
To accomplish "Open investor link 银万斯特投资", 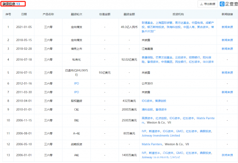I will [155, 27].
